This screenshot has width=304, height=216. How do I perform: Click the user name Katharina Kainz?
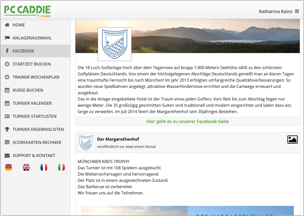coord(276,11)
